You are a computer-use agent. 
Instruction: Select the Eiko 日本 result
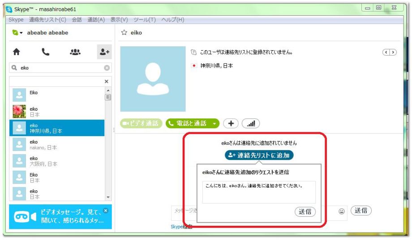pos(57,177)
